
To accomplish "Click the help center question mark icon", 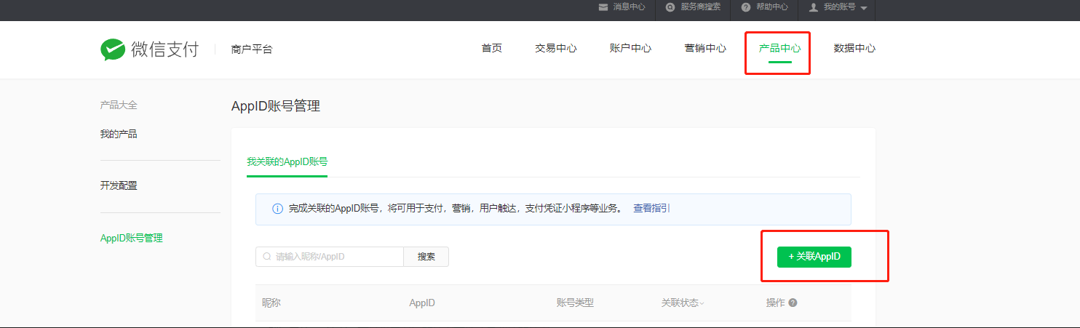I will click(x=746, y=7).
